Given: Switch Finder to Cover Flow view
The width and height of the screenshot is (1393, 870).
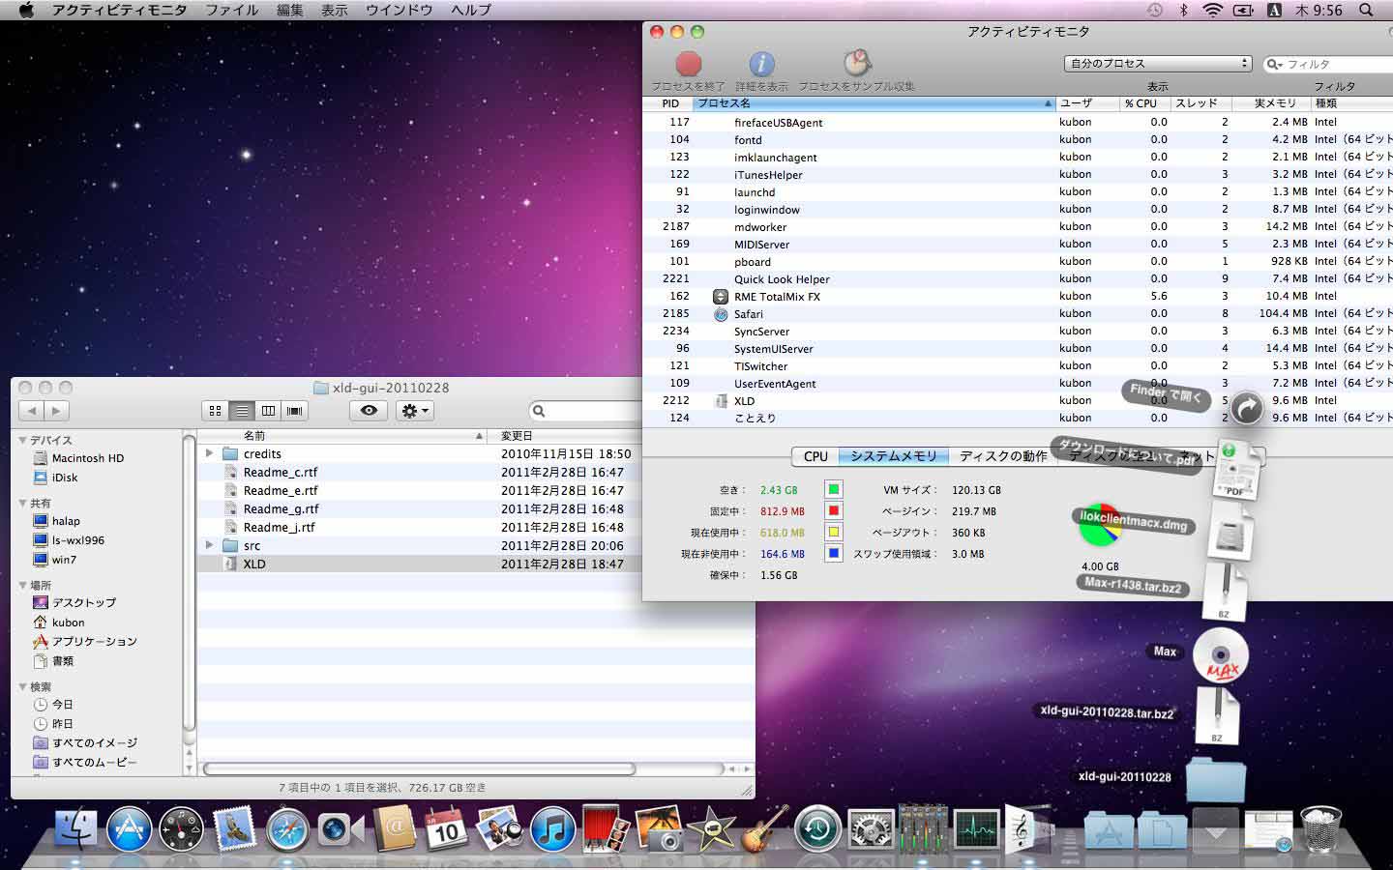Looking at the screenshot, I should 295,411.
